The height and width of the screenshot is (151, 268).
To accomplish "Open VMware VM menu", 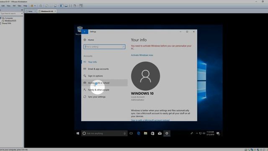I will pyautogui.click(x=14, y=5).
